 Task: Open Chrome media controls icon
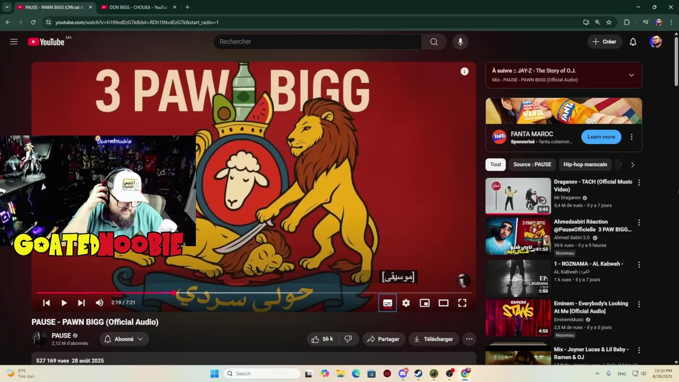pyautogui.click(x=645, y=22)
